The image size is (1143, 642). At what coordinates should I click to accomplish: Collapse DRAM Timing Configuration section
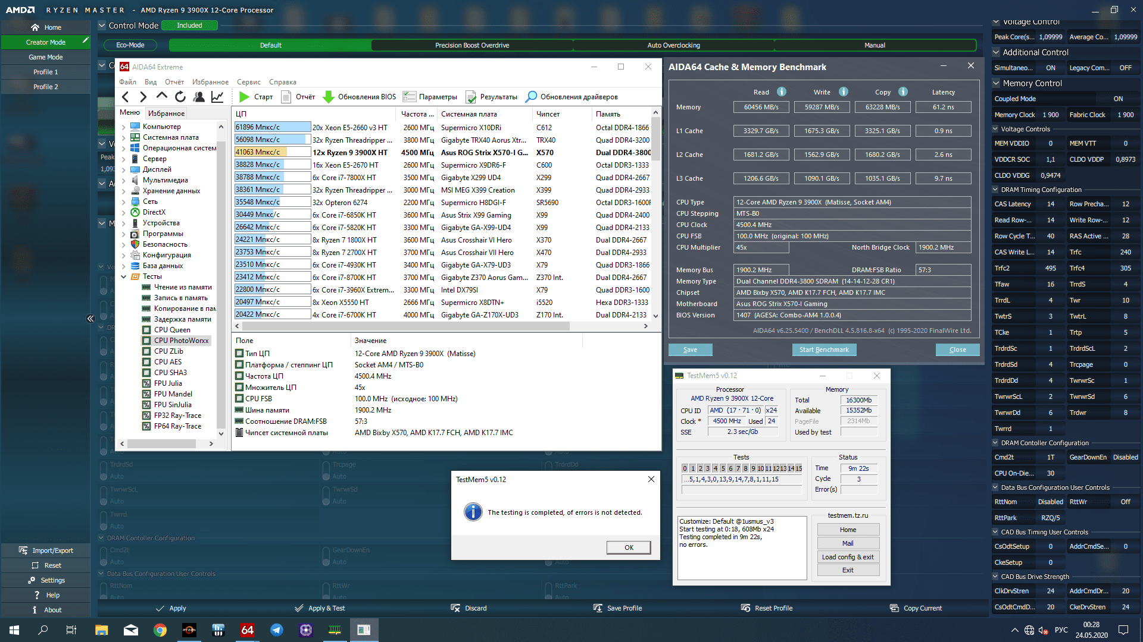996,190
